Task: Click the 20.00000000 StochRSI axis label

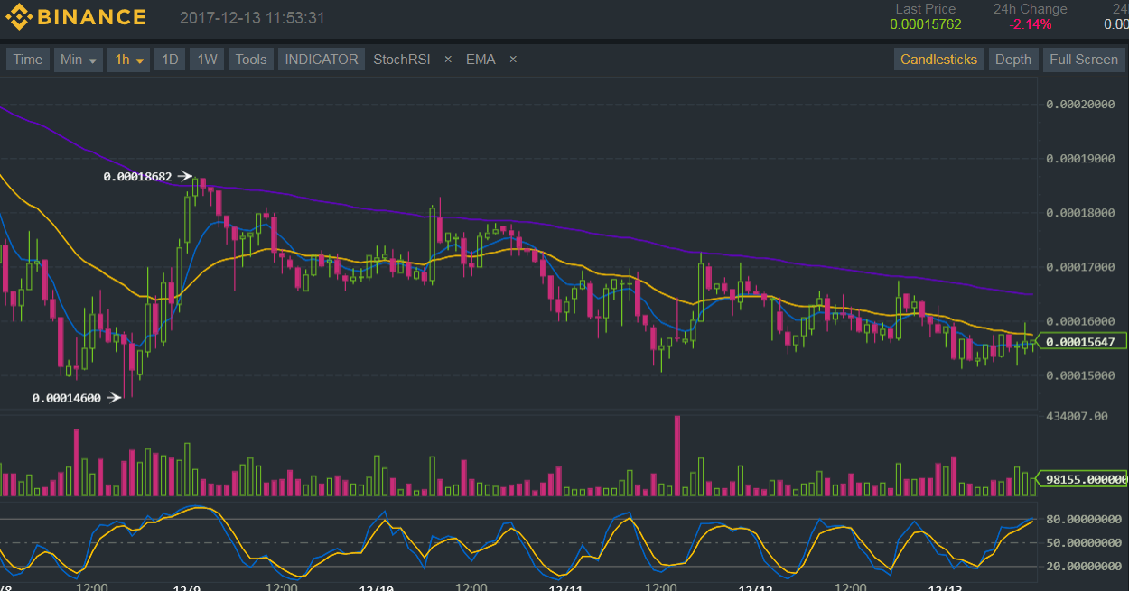Action: point(1084,567)
